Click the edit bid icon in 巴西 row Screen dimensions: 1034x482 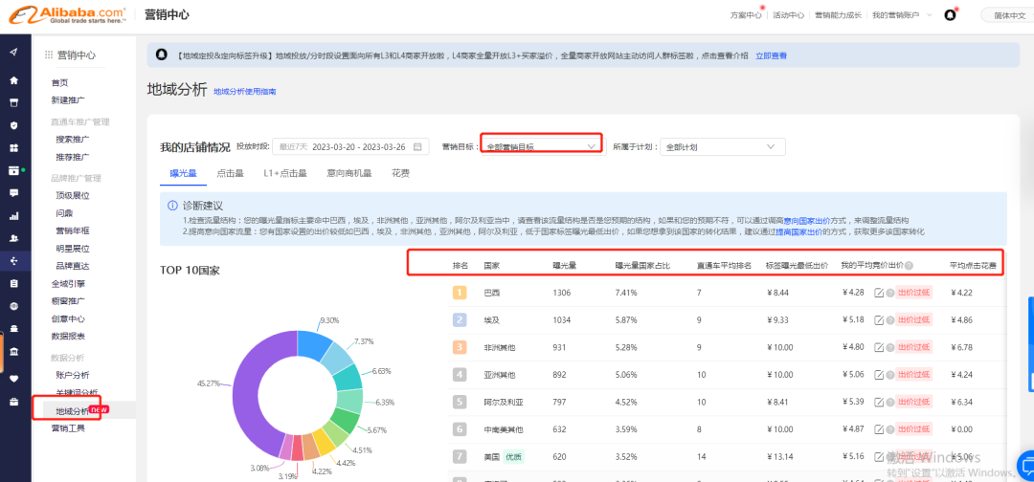click(878, 293)
